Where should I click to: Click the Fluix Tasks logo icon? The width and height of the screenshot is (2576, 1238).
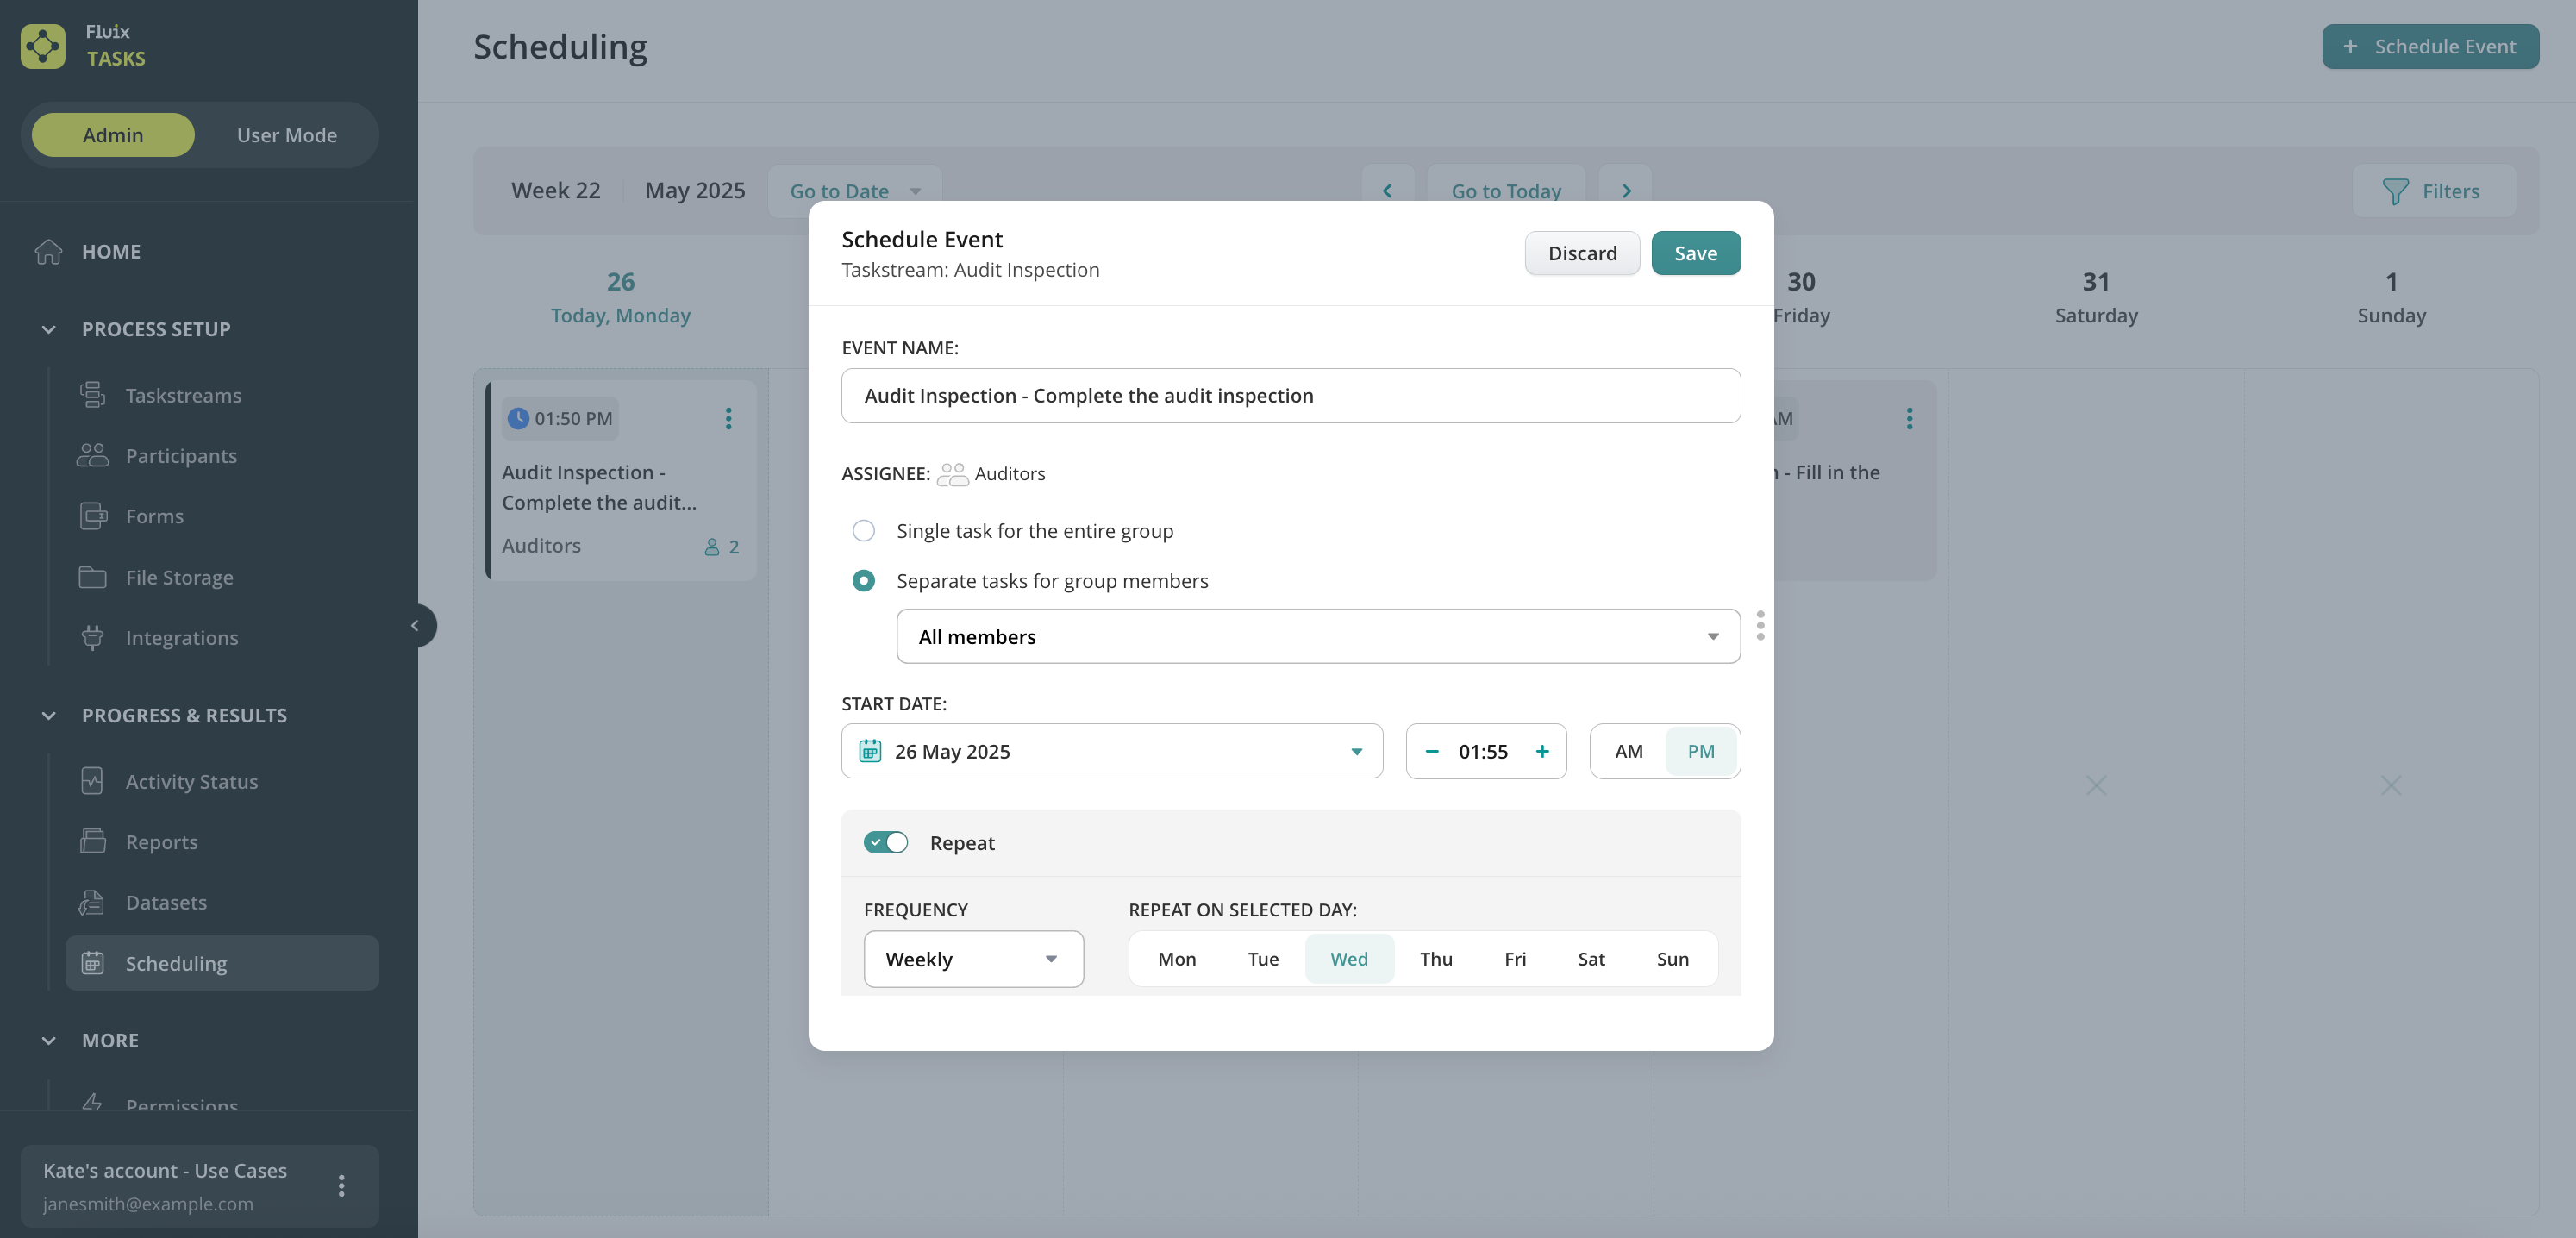tap(43, 46)
